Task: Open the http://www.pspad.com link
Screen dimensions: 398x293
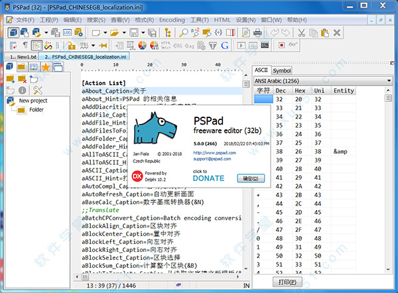Action: click(x=215, y=152)
